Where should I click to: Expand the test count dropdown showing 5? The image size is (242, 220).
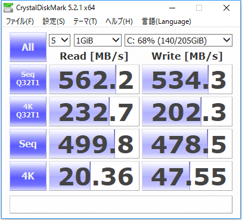pyautogui.click(x=60, y=41)
